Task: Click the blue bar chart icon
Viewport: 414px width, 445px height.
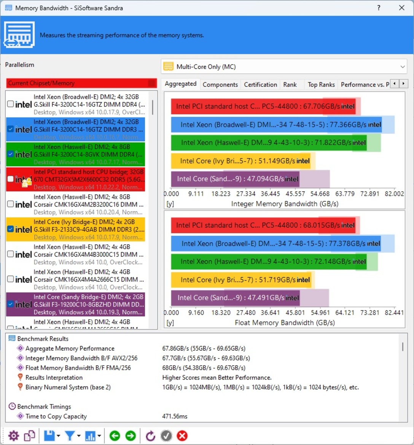Action: (90, 435)
